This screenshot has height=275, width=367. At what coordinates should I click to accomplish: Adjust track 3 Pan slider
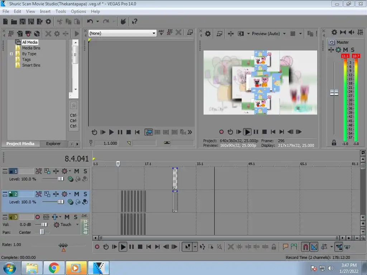tap(42, 232)
